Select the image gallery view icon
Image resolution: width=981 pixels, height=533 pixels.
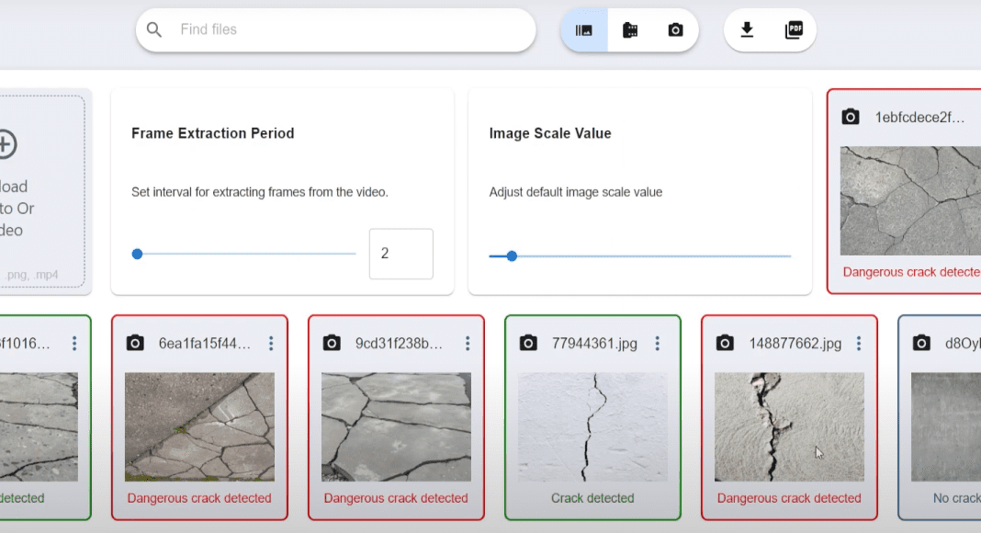[x=584, y=30]
